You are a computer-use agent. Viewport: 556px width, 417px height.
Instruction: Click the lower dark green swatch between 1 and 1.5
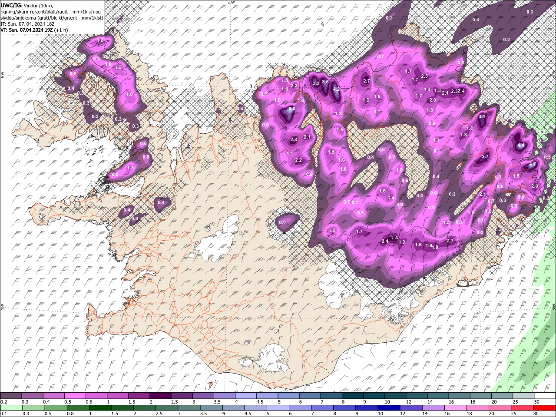pos(100,407)
